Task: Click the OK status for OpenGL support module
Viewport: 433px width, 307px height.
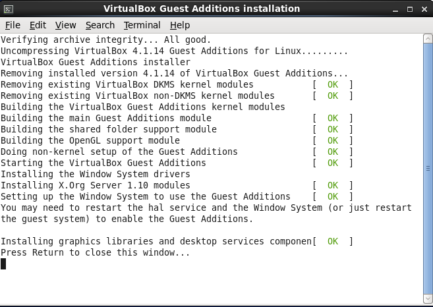Action: tap(333, 140)
